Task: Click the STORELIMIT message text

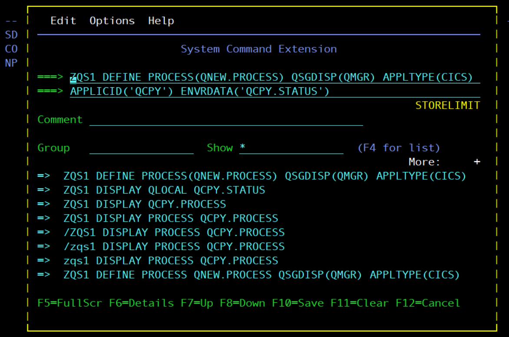Action: tap(448, 106)
